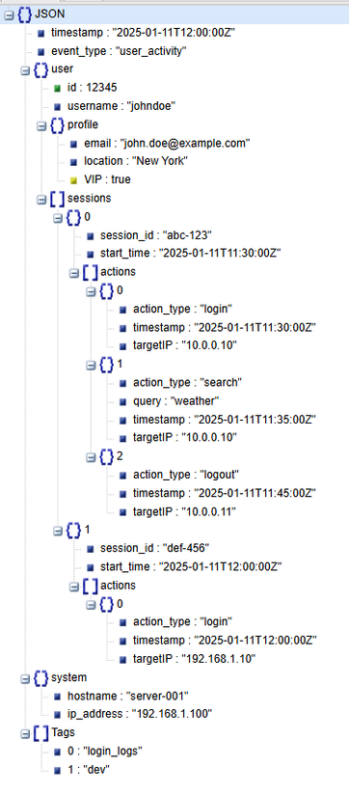349x793 pixels.
Task: Click the yellow boolean icon beside VIP
Action: point(73,180)
